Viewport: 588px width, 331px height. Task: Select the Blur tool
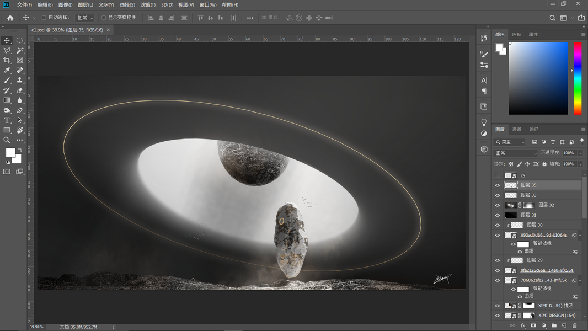coord(20,100)
